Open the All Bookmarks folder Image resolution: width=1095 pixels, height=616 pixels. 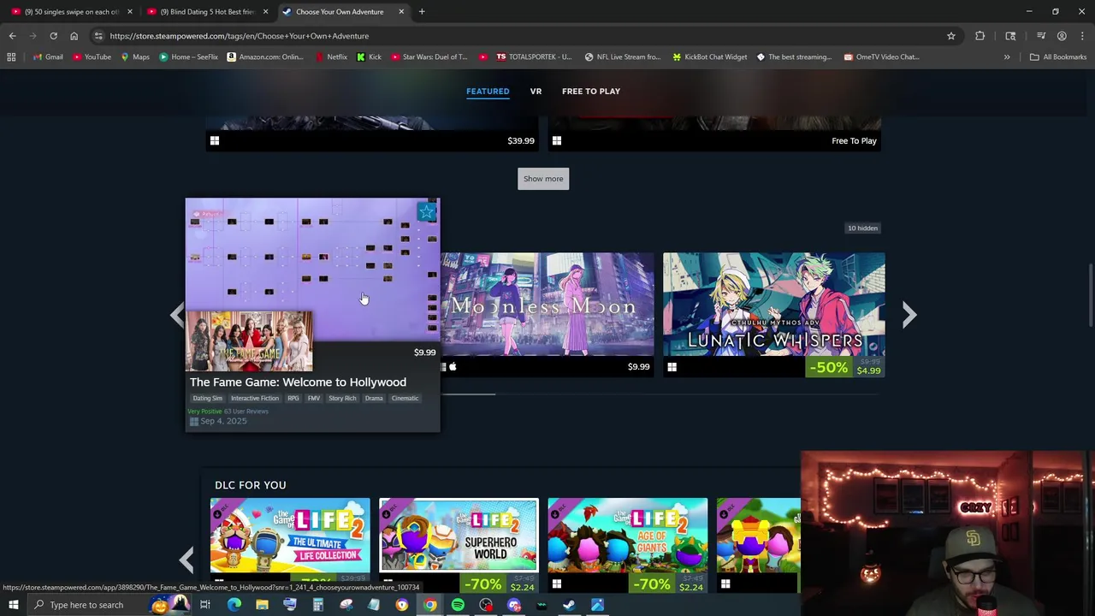tap(1058, 57)
